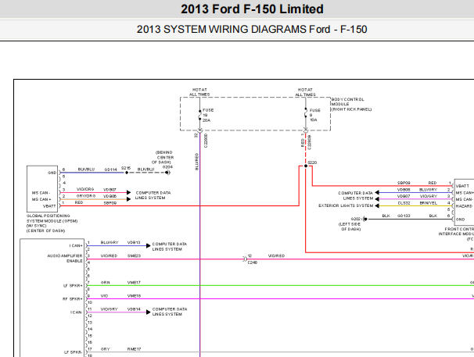The width and height of the screenshot is (474, 357).
Task: Select the 'CLS32' circuit label
Action: pos(404,203)
